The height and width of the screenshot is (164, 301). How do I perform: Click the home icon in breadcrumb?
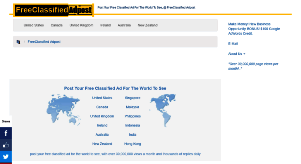(18, 42)
